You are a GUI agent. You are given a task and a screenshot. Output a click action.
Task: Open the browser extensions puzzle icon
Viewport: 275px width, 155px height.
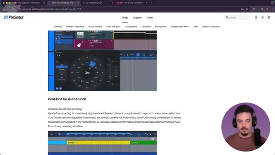coord(254,9)
